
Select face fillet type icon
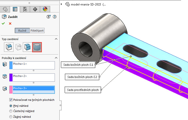pos(27,47)
